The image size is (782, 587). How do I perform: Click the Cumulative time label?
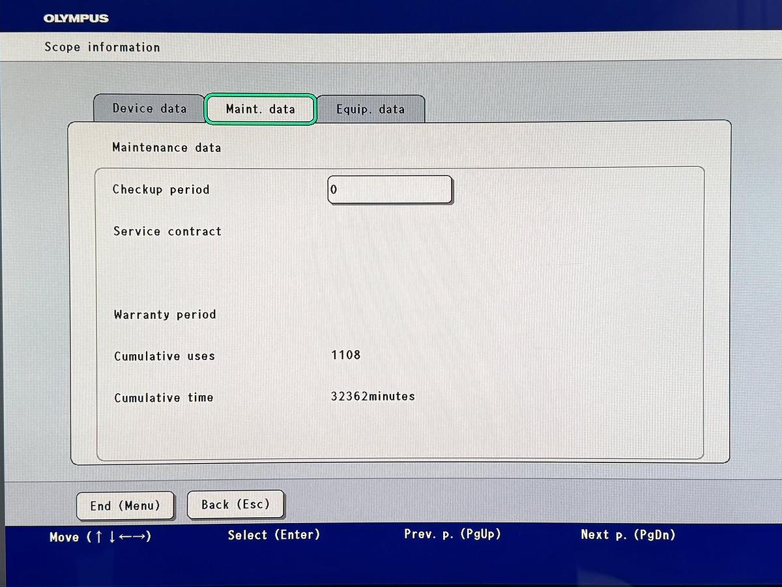(164, 397)
